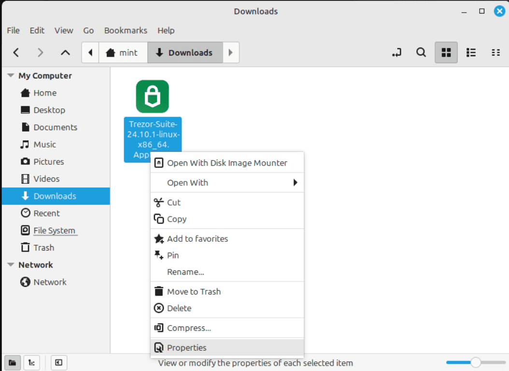Open the Help menu
Image resolution: width=509 pixels, height=371 pixels.
166,30
